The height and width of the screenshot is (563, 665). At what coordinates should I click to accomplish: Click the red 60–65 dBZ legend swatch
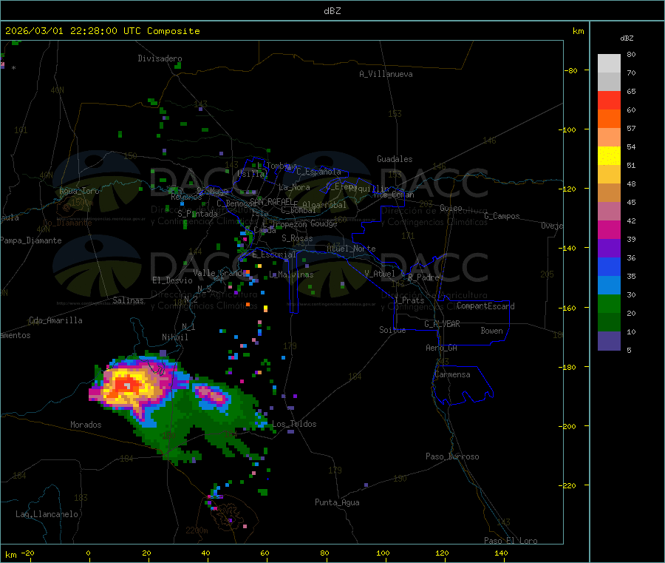(x=609, y=101)
